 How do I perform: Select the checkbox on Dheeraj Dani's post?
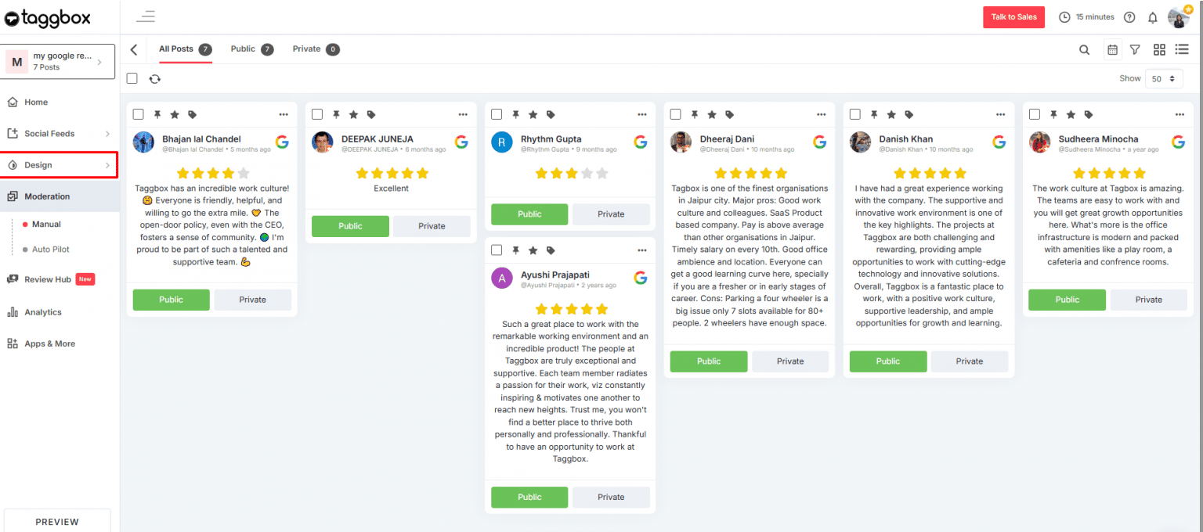tap(675, 114)
